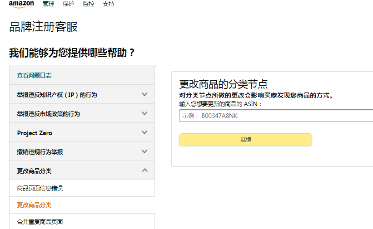Expand chevron beside 举报违反知识产权（IP）的行为
This screenshot has width=373, height=229.
pyautogui.click(x=144, y=94)
